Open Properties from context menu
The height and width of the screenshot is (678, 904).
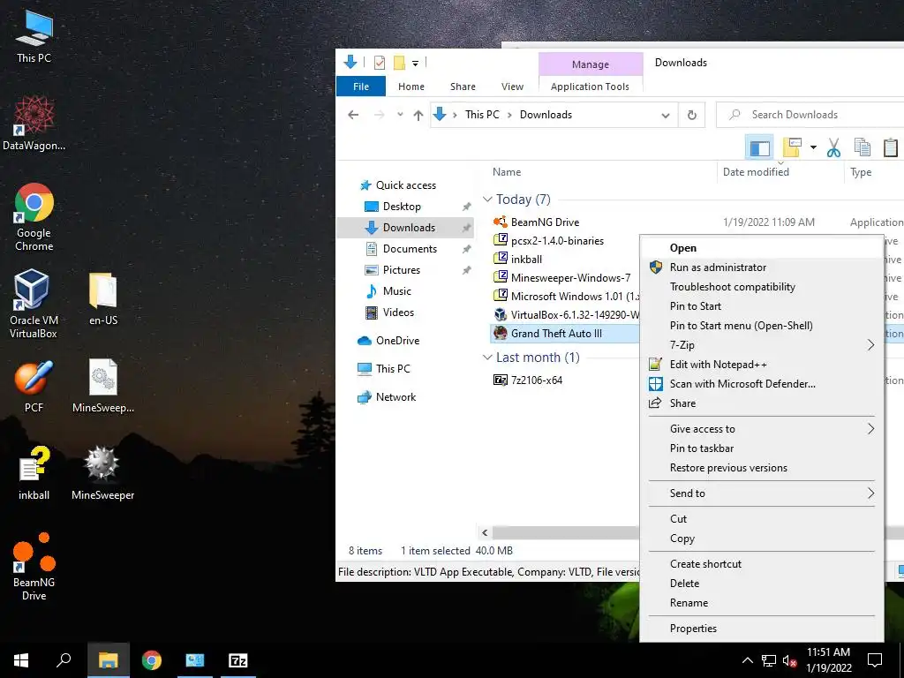[761, 629]
